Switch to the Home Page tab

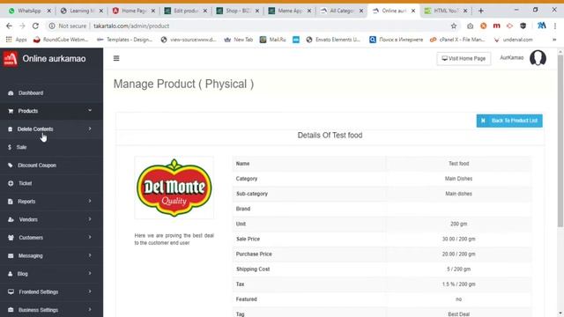[134, 11]
